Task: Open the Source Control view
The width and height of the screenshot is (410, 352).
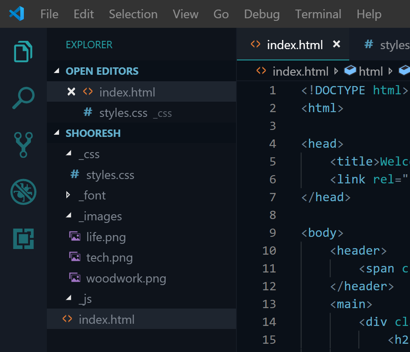Action: [23, 144]
